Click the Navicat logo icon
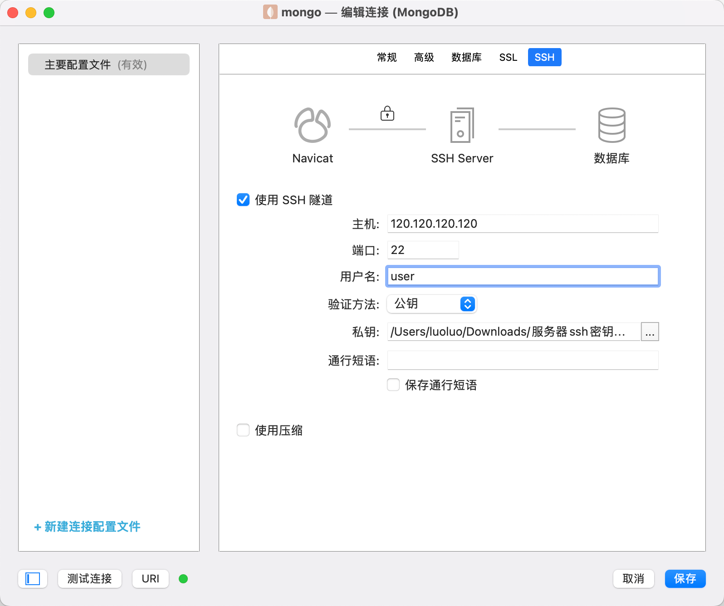This screenshot has height=606, width=724. 313,125
